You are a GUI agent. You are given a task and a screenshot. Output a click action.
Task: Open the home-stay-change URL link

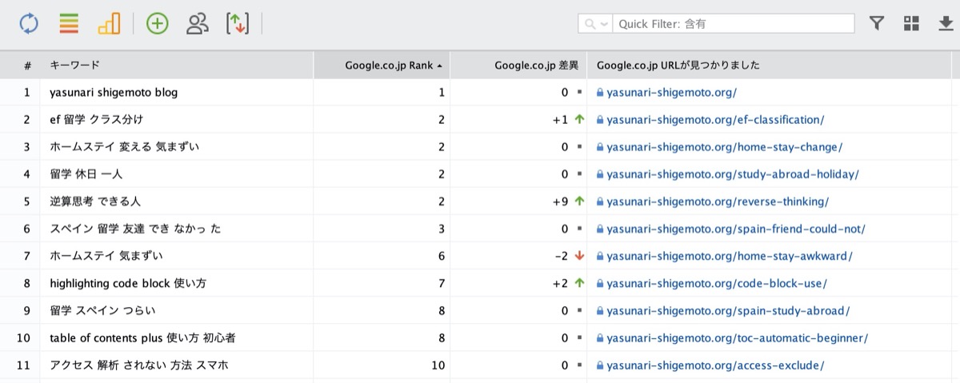[724, 147]
